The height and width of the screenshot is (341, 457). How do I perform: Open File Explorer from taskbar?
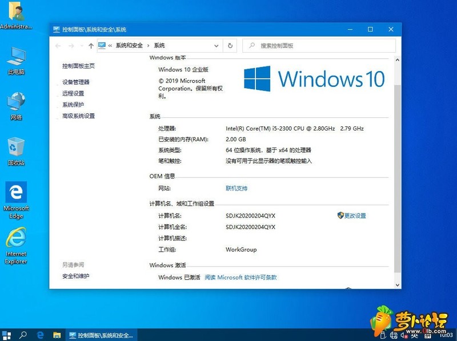tap(57, 335)
